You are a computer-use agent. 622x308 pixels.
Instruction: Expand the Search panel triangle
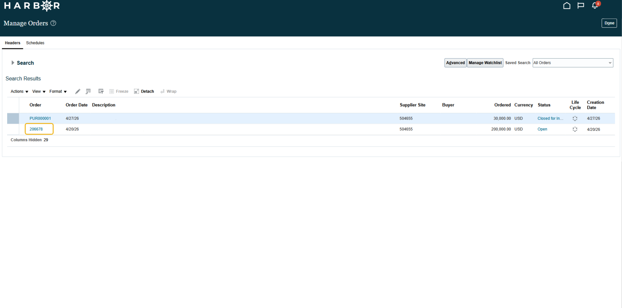(x=13, y=63)
